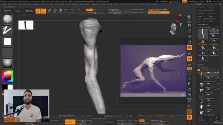Click the black secondary color swatch
The image size is (223, 125).
[x=5, y=87]
